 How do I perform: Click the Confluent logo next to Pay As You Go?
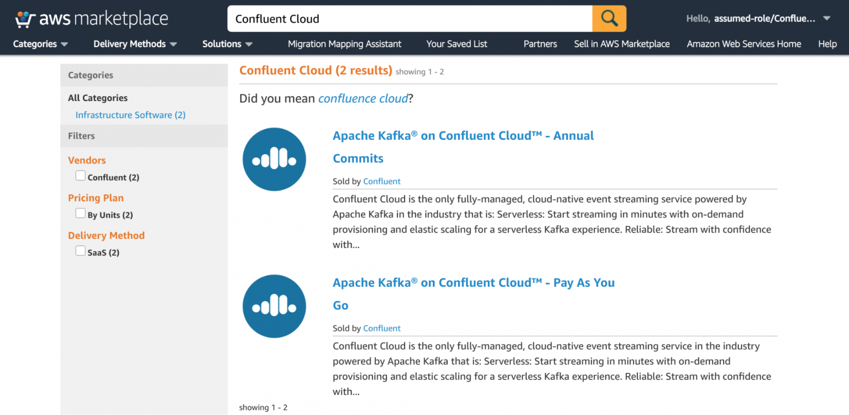click(x=274, y=306)
